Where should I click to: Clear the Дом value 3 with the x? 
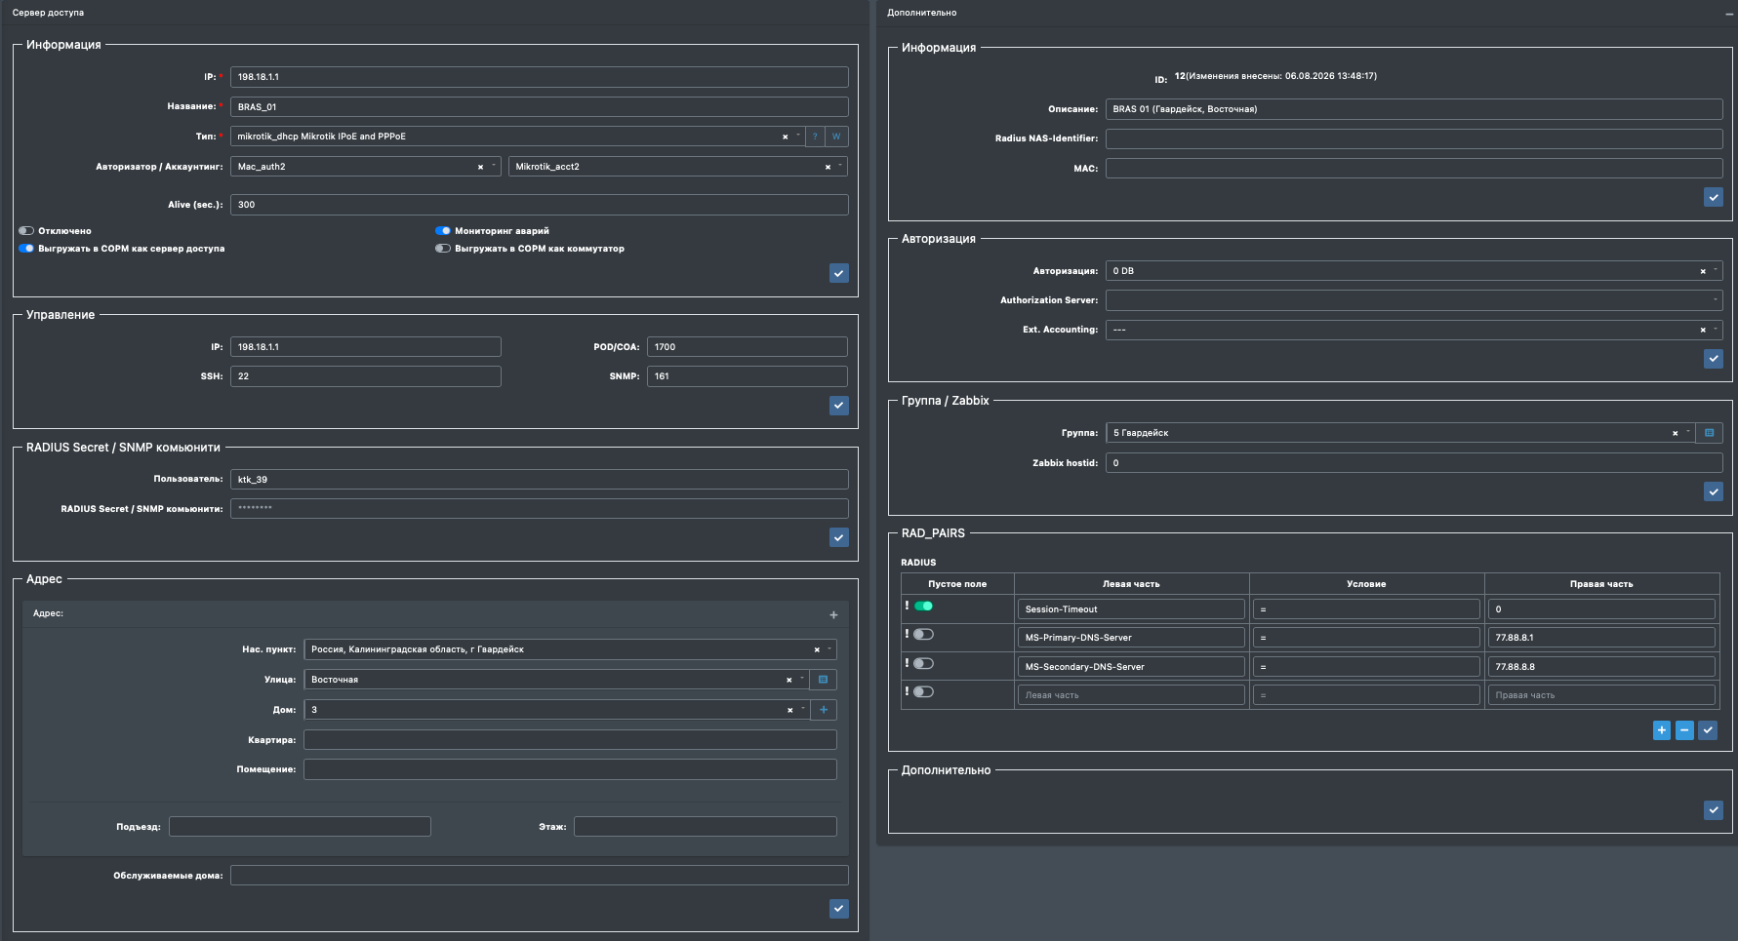789,710
